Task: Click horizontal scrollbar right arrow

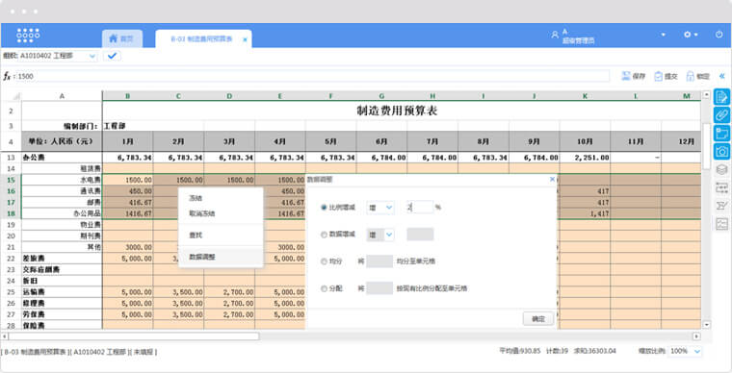Action: coord(696,336)
